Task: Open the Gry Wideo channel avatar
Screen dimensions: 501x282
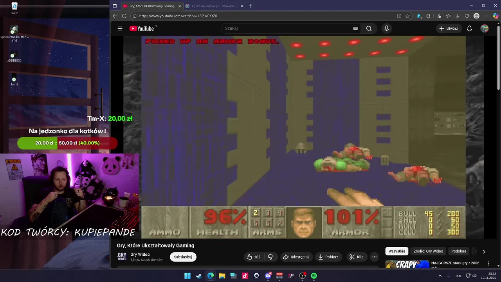Action: pos(122,257)
